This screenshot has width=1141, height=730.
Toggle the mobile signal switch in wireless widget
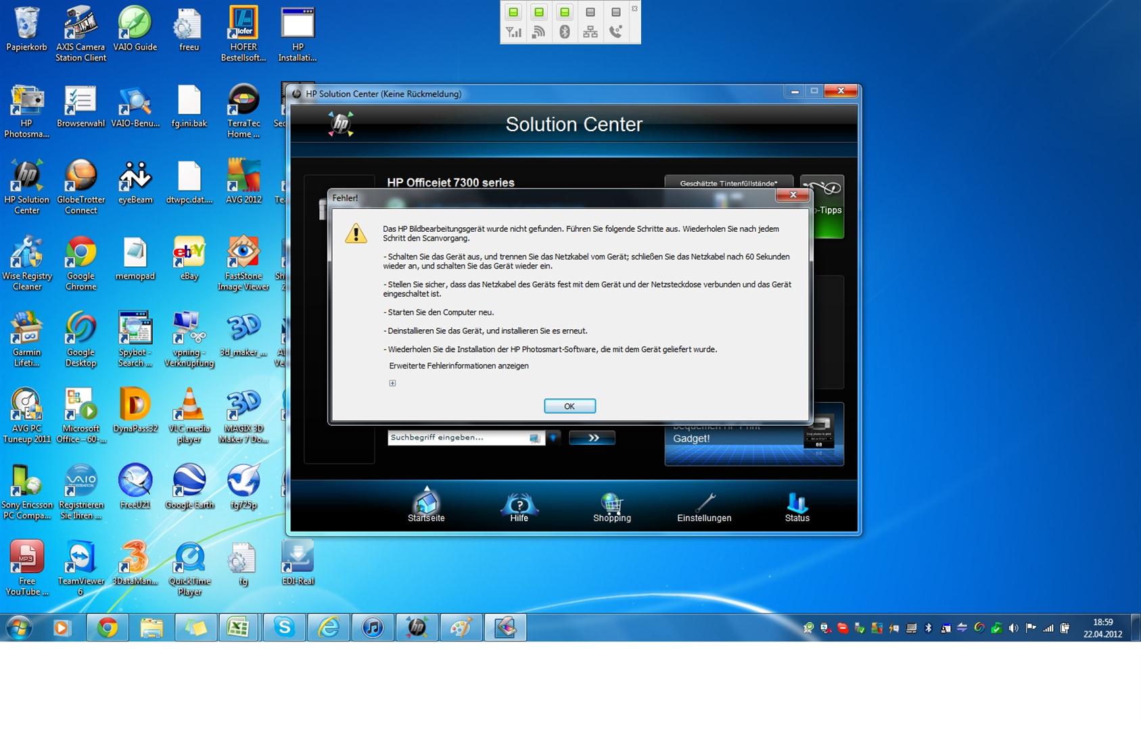coord(513,12)
